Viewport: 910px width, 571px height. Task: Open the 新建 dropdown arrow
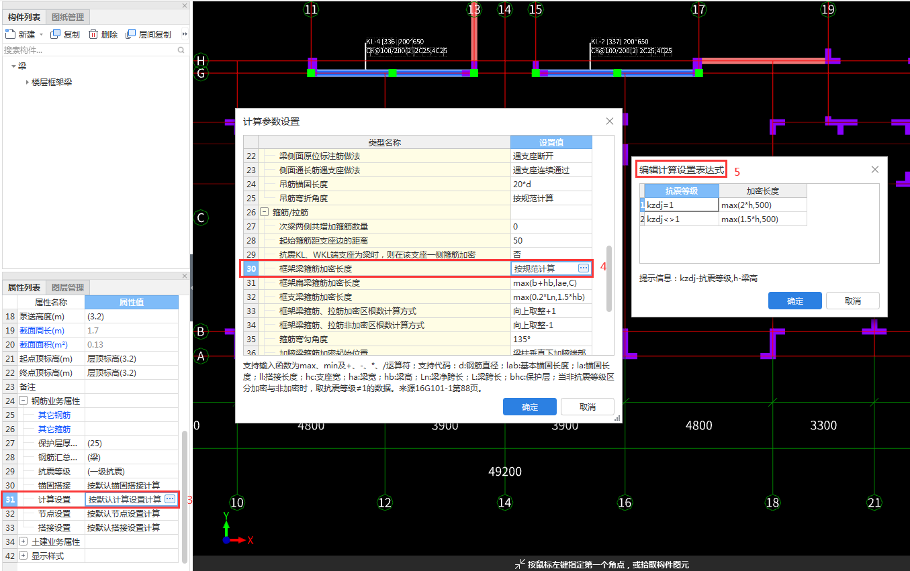click(x=41, y=34)
